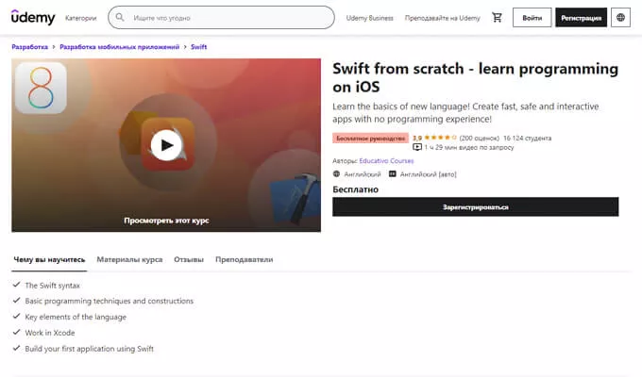
Task: Select the Чему вы научитесь tab
Action: pos(49,259)
